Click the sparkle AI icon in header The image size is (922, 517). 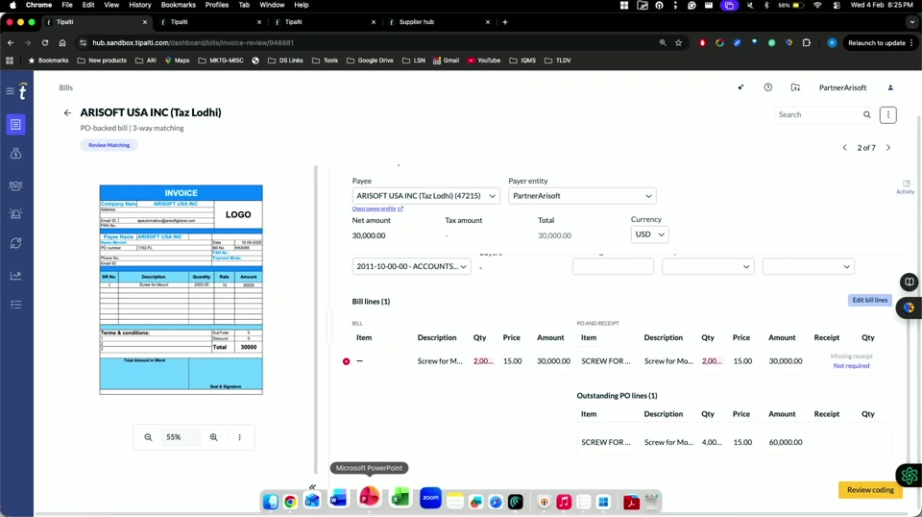pos(740,87)
